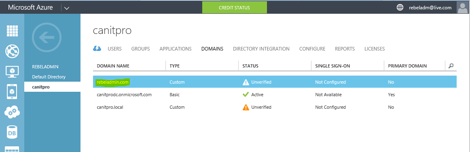This screenshot has height=152, width=470.
Task: Click the CREDIT STATUS button
Action: coord(235,8)
